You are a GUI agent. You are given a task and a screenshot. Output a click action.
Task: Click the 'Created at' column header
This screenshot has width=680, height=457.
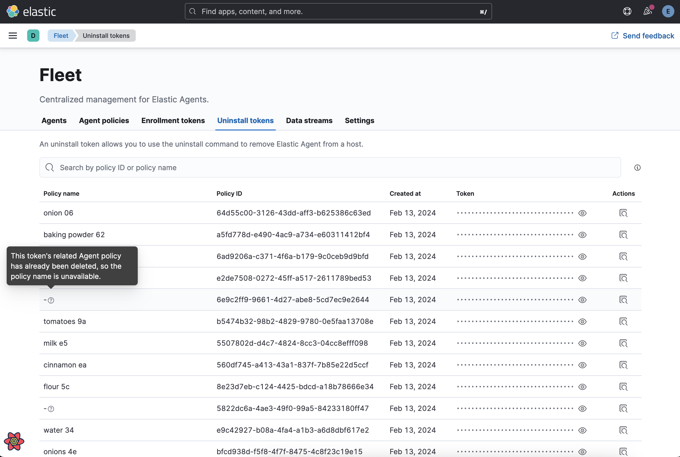pos(405,193)
